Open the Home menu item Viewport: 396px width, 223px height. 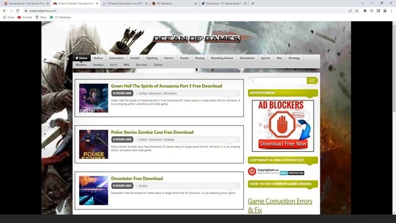pyautogui.click(x=81, y=58)
